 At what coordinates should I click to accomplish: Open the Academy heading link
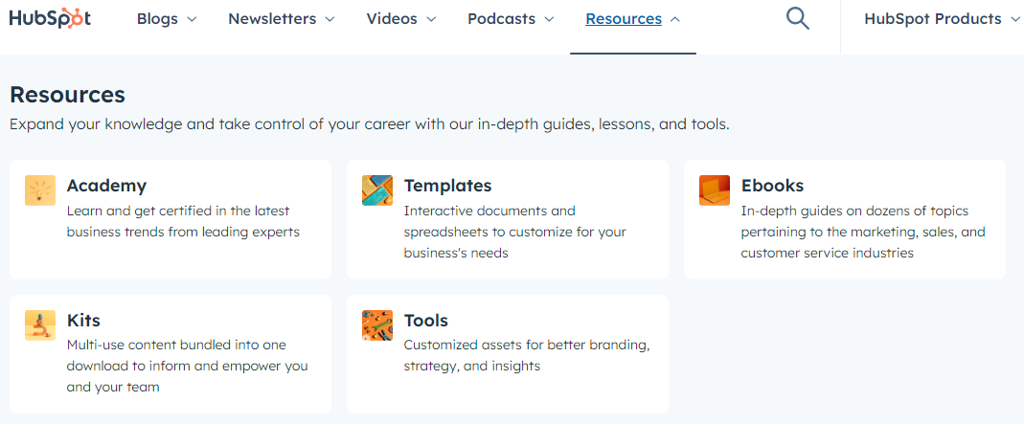[x=106, y=186]
